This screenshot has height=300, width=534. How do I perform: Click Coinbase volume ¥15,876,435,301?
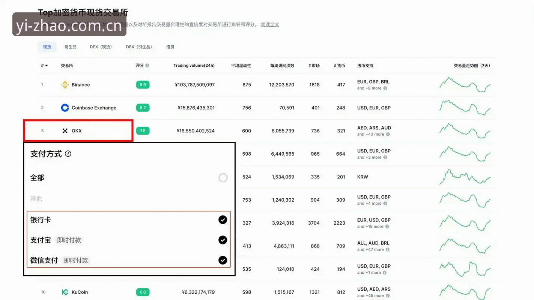(196, 108)
